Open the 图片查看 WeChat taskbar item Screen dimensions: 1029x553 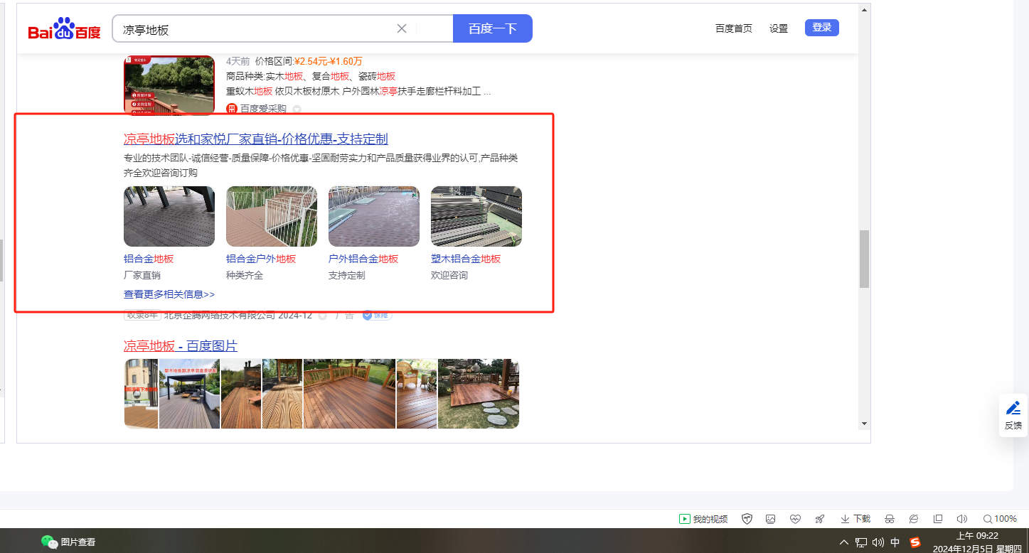click(68, 542)
